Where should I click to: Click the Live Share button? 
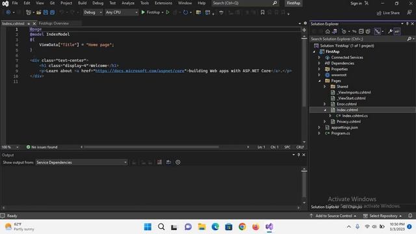(x=388, y=13)
